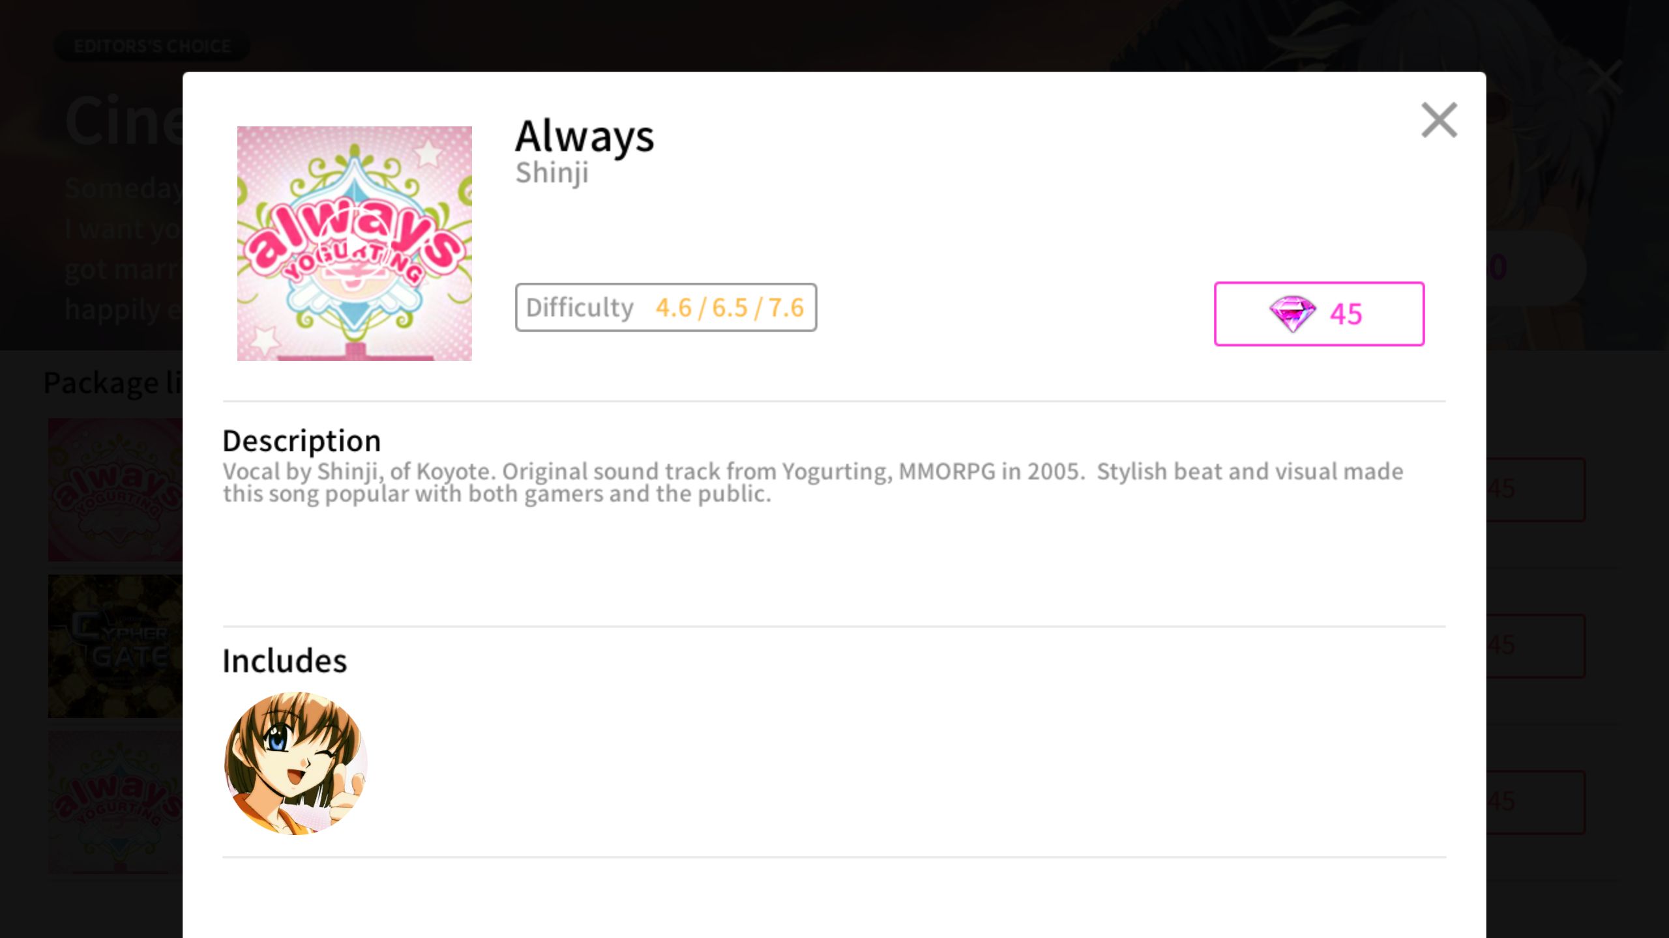Click the pink gem icon
This screenshot has height=938, width=1669.
tap(1292, 314)
